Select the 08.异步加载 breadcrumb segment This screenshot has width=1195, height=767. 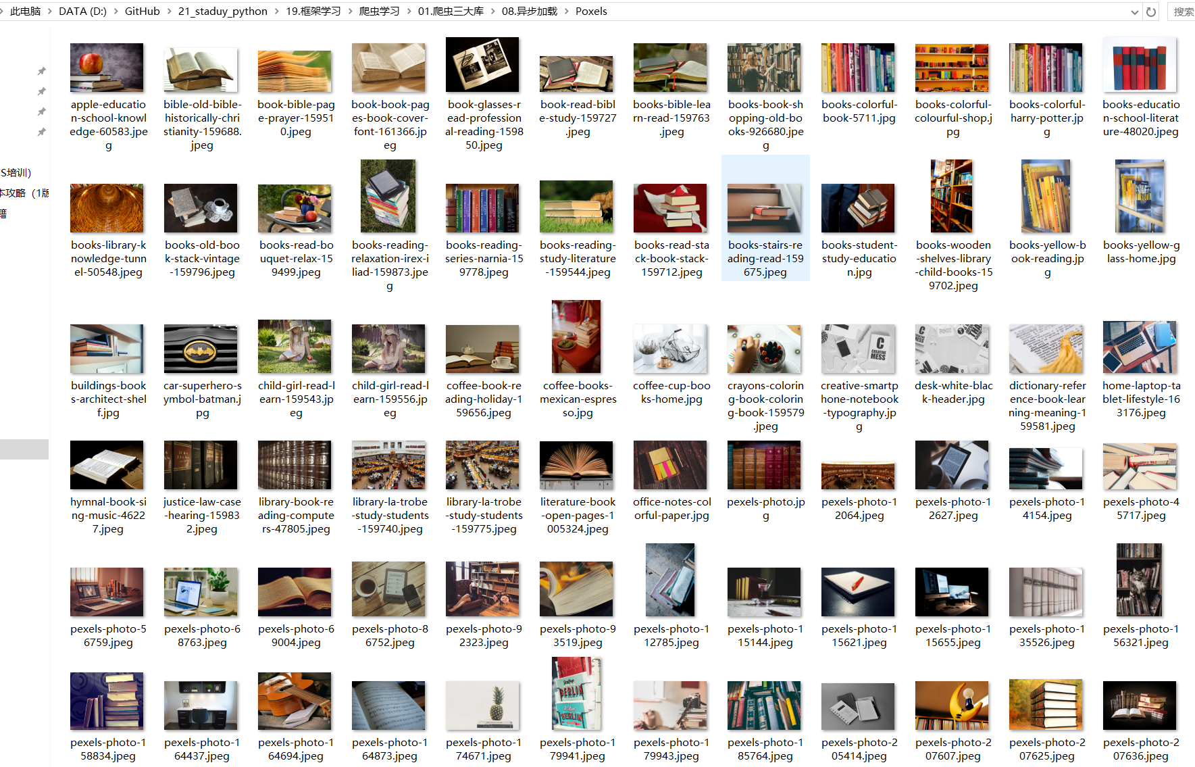point(529,11)
